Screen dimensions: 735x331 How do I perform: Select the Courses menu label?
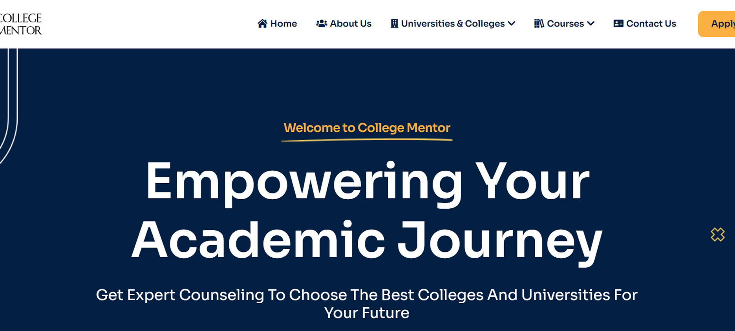tap(565, 24)
